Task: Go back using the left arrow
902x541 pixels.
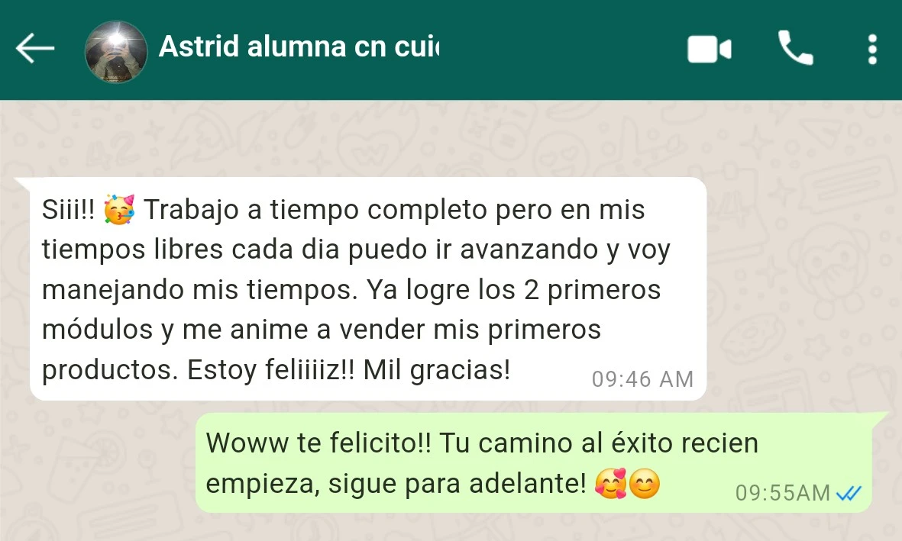Action: point(35,48)
